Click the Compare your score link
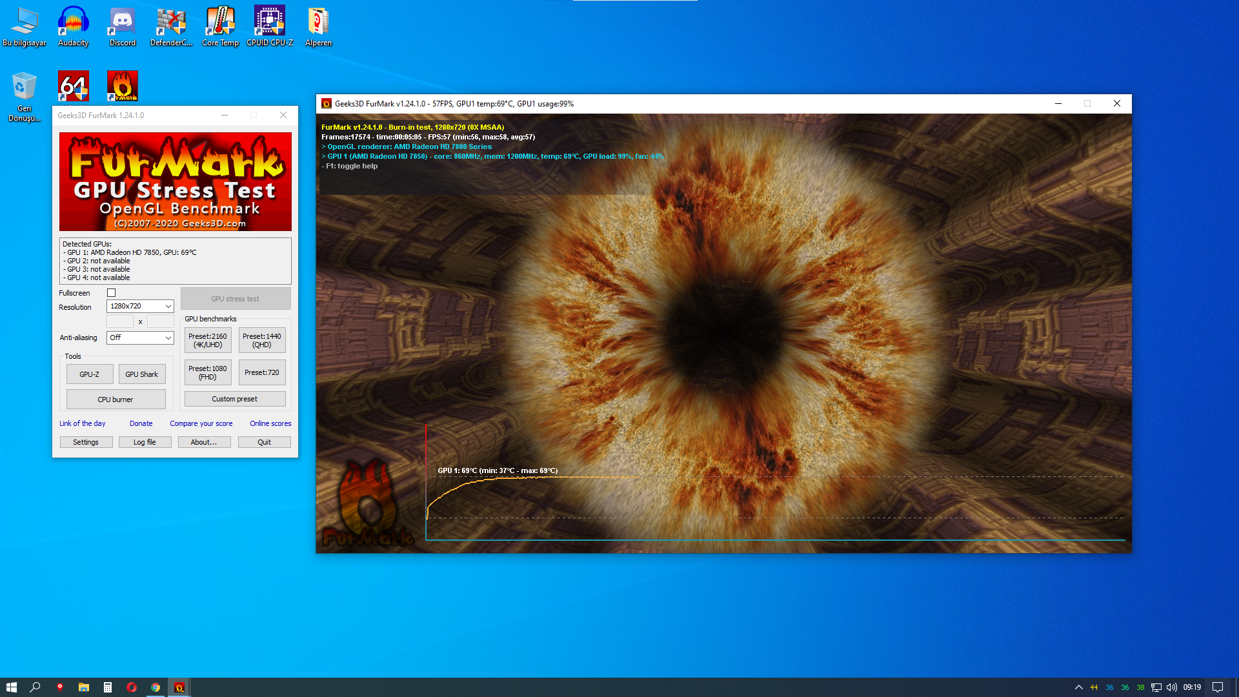The height and width of the screenshot is (697, 1239). point(201,423)
